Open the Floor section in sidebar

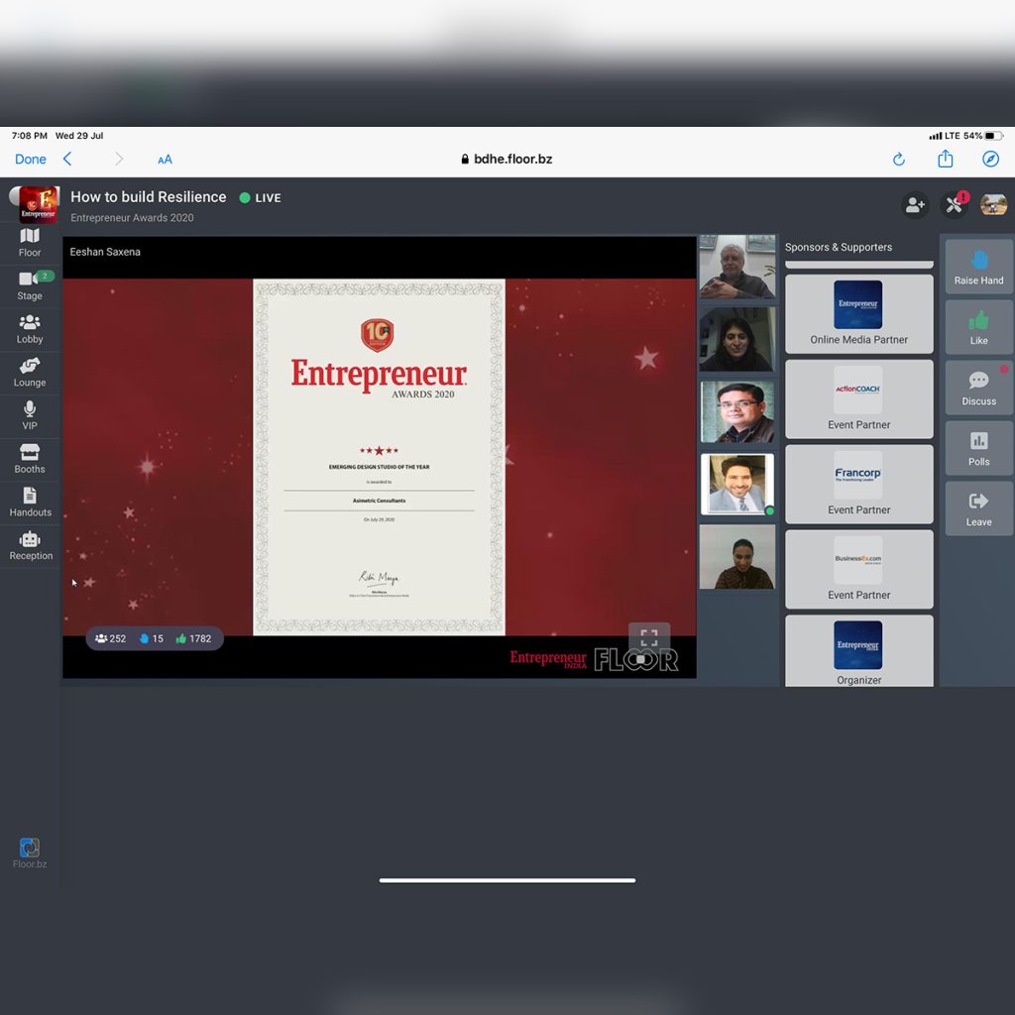click(x=30, y=243)
